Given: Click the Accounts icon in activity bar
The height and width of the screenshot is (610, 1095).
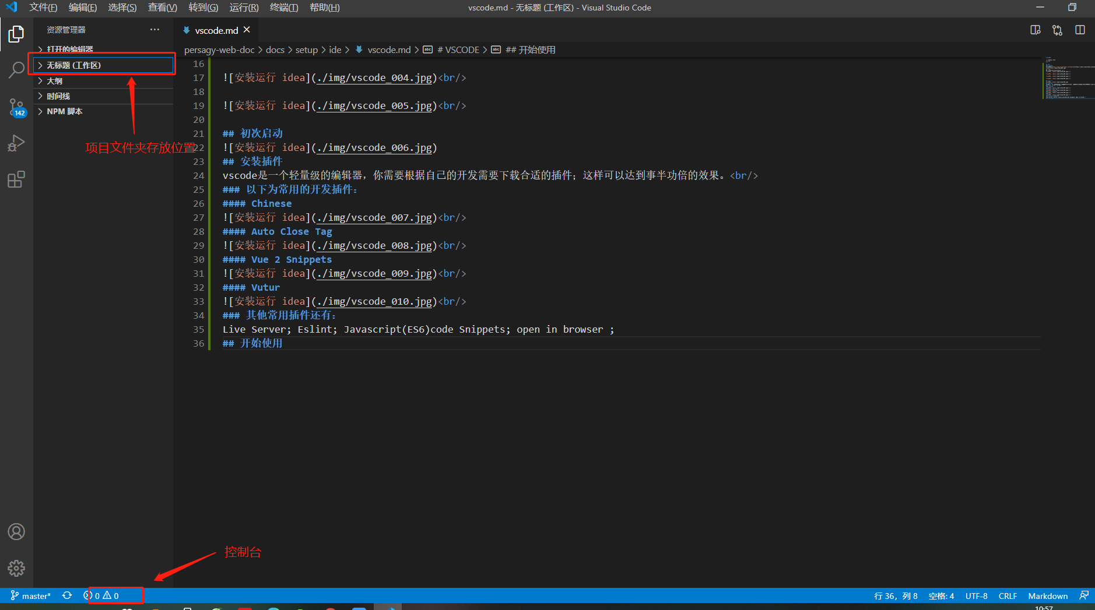Looking at the screenshot, I should tap(16, 531).
